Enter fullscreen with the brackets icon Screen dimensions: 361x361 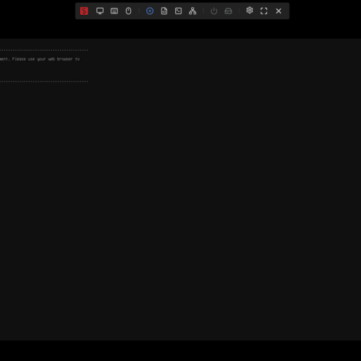pos(264,11)
